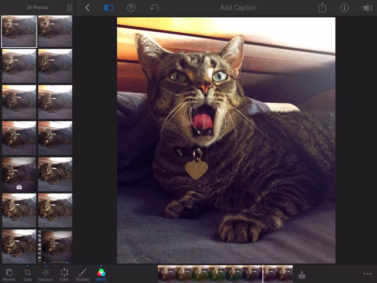Viewport: 377px width, 283px height.
Task: Open the effect packs stack icon
Action: point(302,275)
